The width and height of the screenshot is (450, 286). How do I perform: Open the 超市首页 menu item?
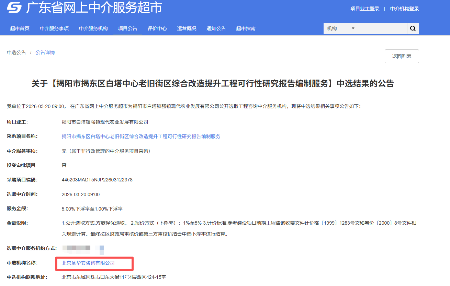click(x=20, y=28)
